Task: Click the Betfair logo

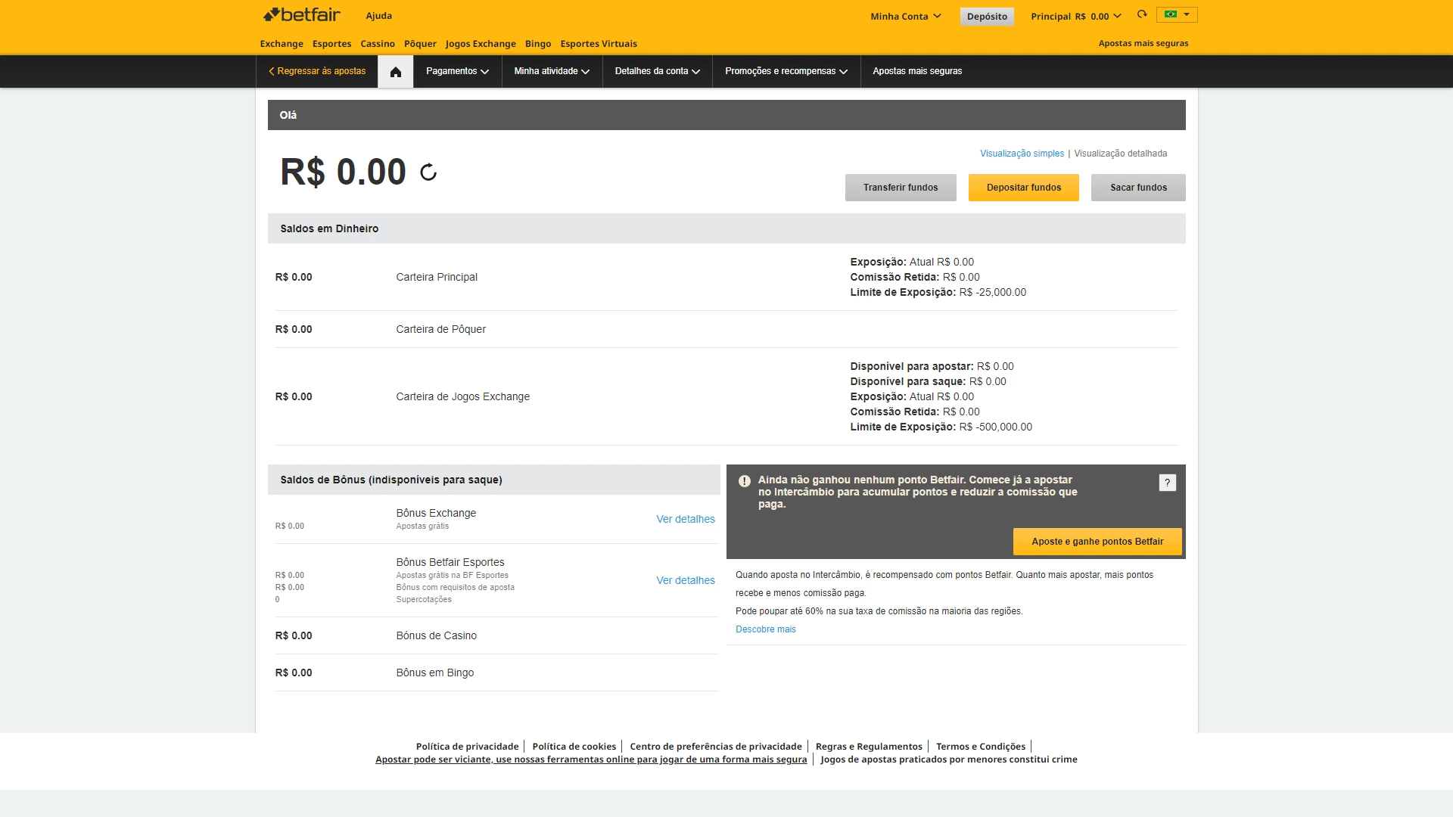Action: 301,14
